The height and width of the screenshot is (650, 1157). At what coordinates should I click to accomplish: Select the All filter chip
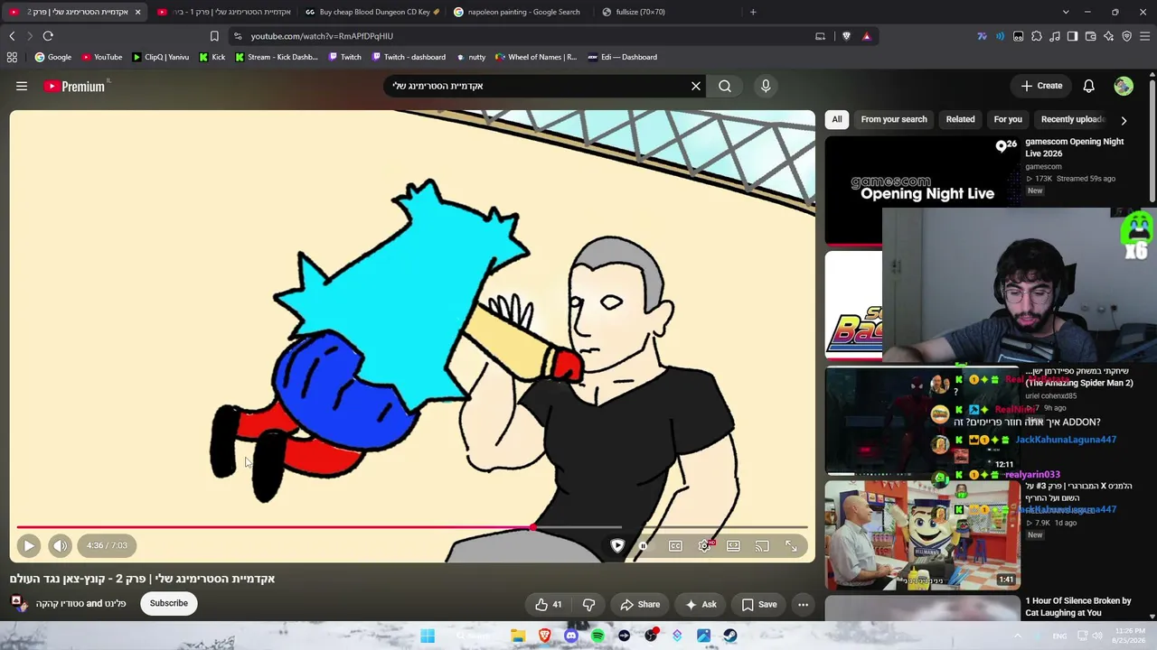(837, 119)
